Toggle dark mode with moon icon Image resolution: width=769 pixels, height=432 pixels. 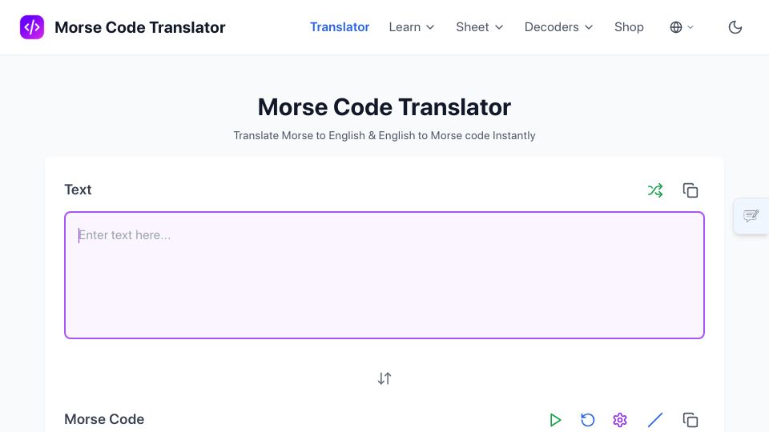click(735, 27)
